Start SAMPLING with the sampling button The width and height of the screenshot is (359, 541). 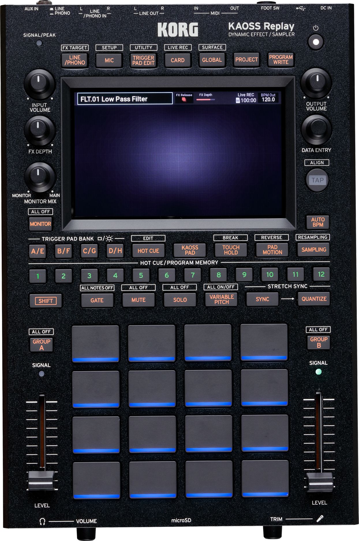[314, 249]
